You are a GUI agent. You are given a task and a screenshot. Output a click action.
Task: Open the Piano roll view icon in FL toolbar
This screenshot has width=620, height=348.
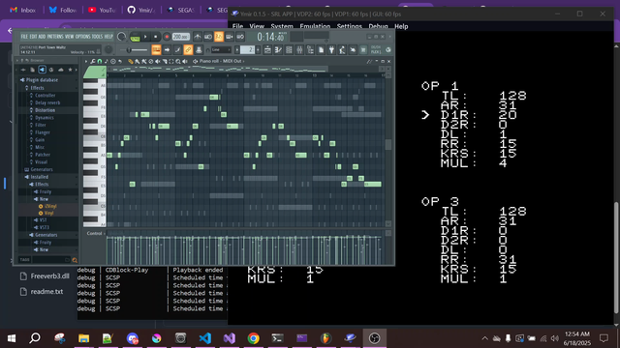point(278,49)
